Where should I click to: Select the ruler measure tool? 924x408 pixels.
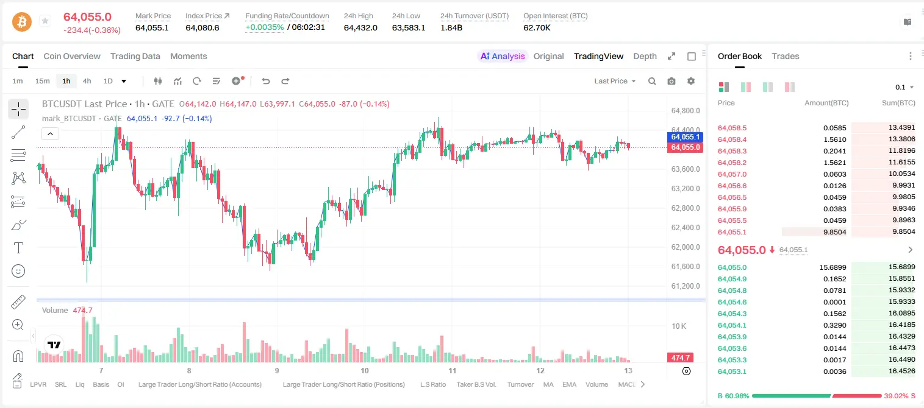(18, 302)
